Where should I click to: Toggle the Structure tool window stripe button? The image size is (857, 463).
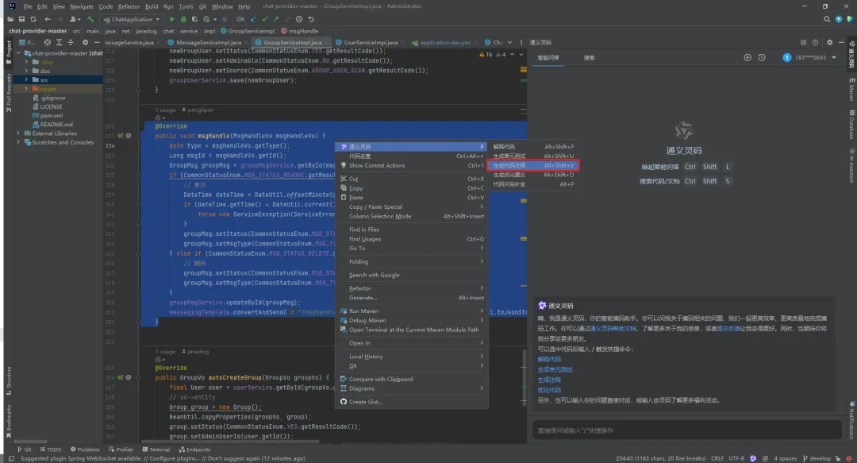(8, 380)
